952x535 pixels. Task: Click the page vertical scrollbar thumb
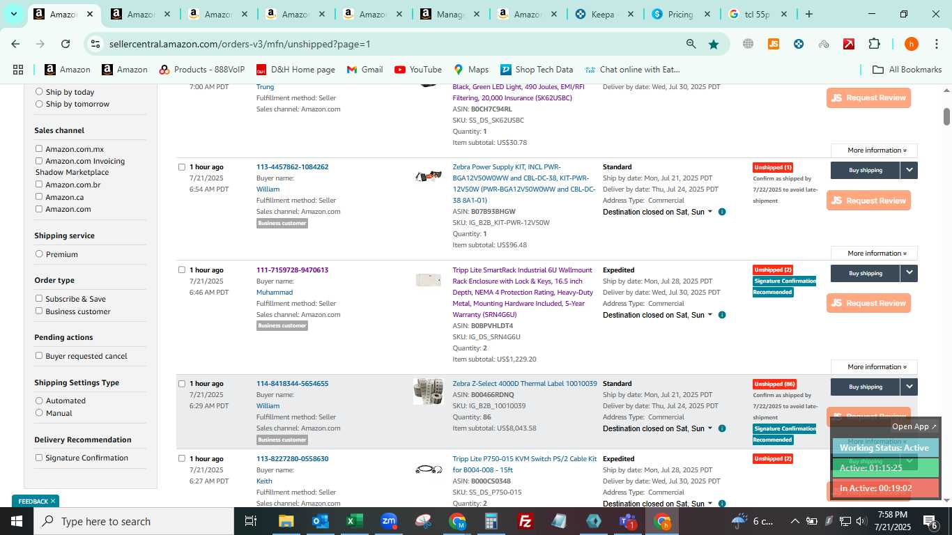click(946, 116)
